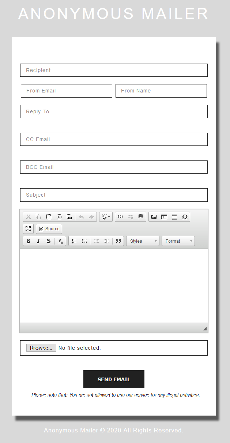Focus the From Name field
This screenshot has height=443, width=230.
[x=161, y=91]
